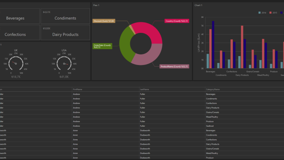Click the teal 2014 Beverages bar

(208, 61)
